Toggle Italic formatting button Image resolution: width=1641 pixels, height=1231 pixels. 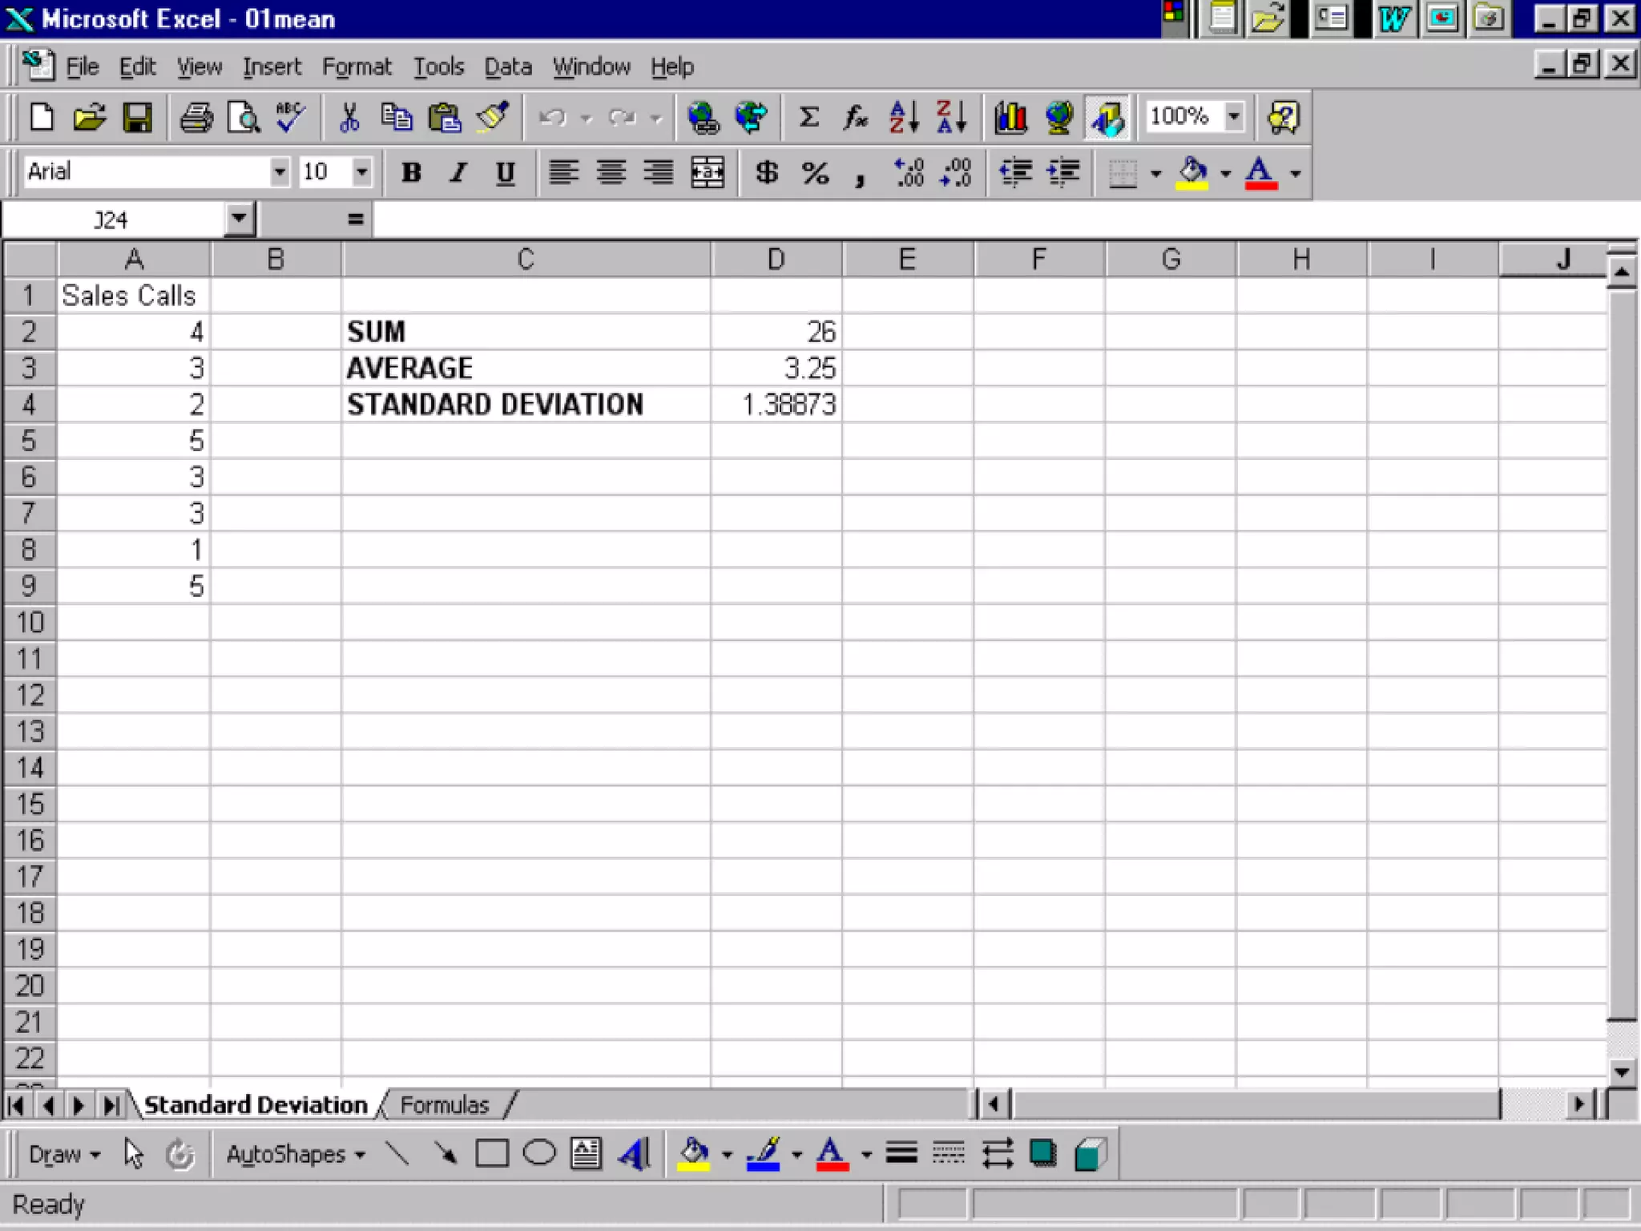click(458, 172)
